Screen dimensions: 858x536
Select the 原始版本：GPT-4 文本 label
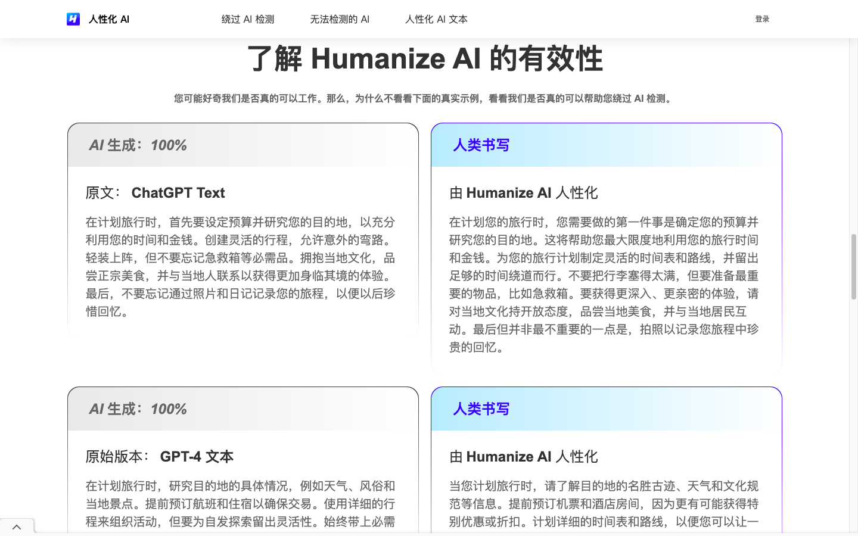[x=160, y=456]
